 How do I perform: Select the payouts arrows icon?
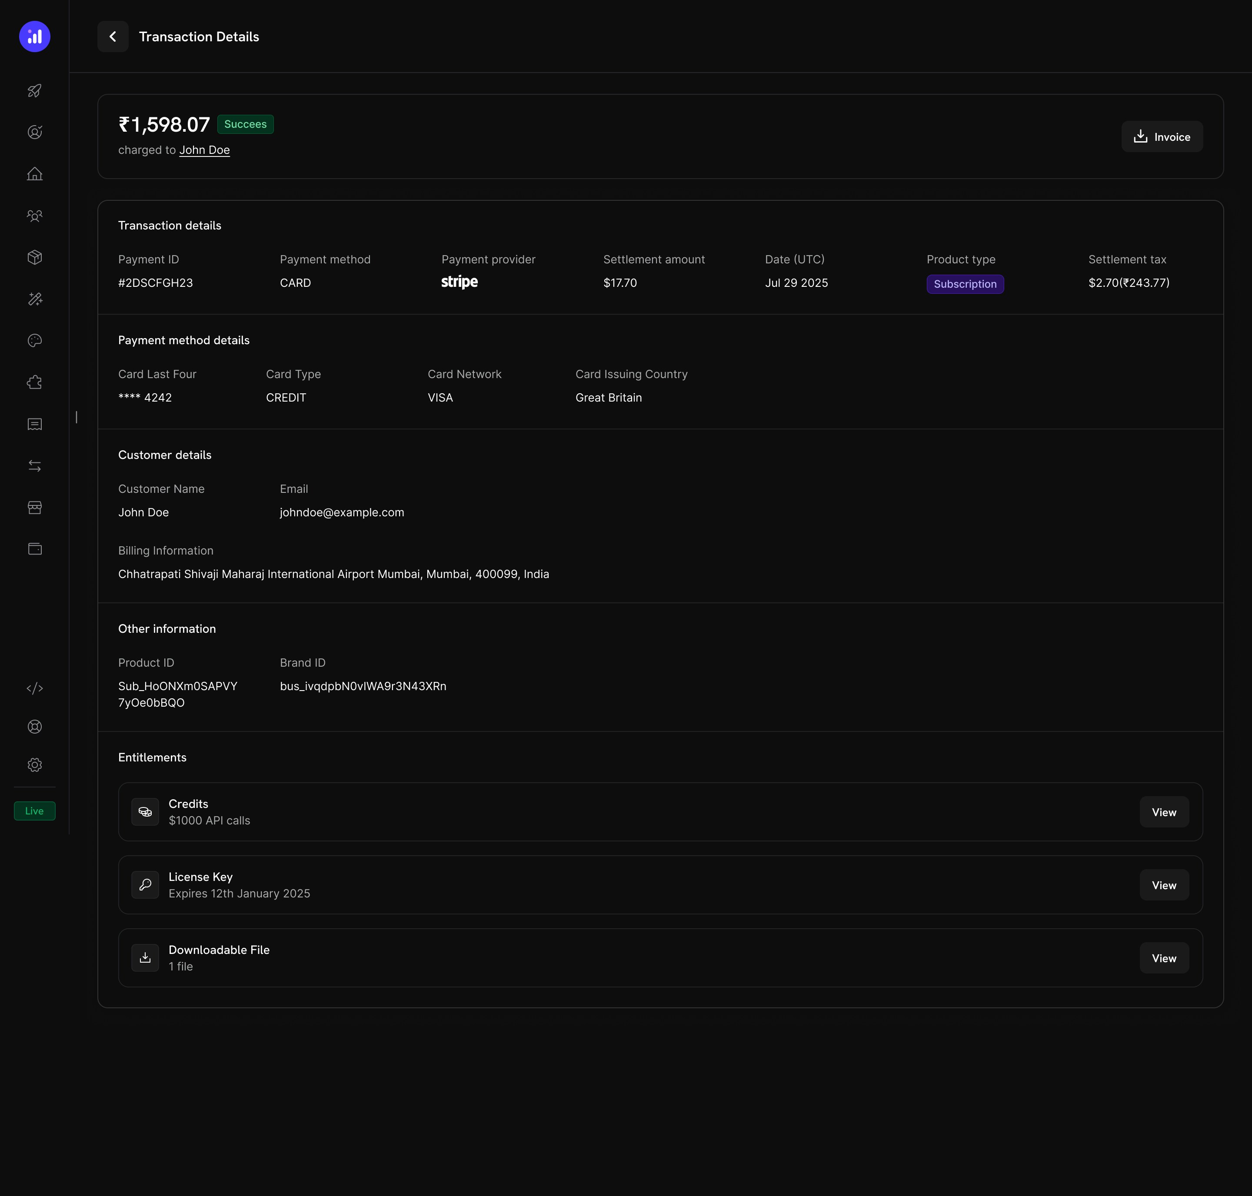(x=34, y=465)
